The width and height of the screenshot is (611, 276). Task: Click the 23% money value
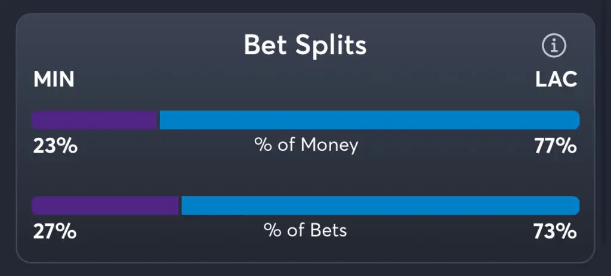pyautogui.click(x=55, y=145)
